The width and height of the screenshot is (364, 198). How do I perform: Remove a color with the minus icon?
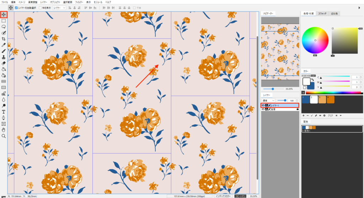click(307, 116)
